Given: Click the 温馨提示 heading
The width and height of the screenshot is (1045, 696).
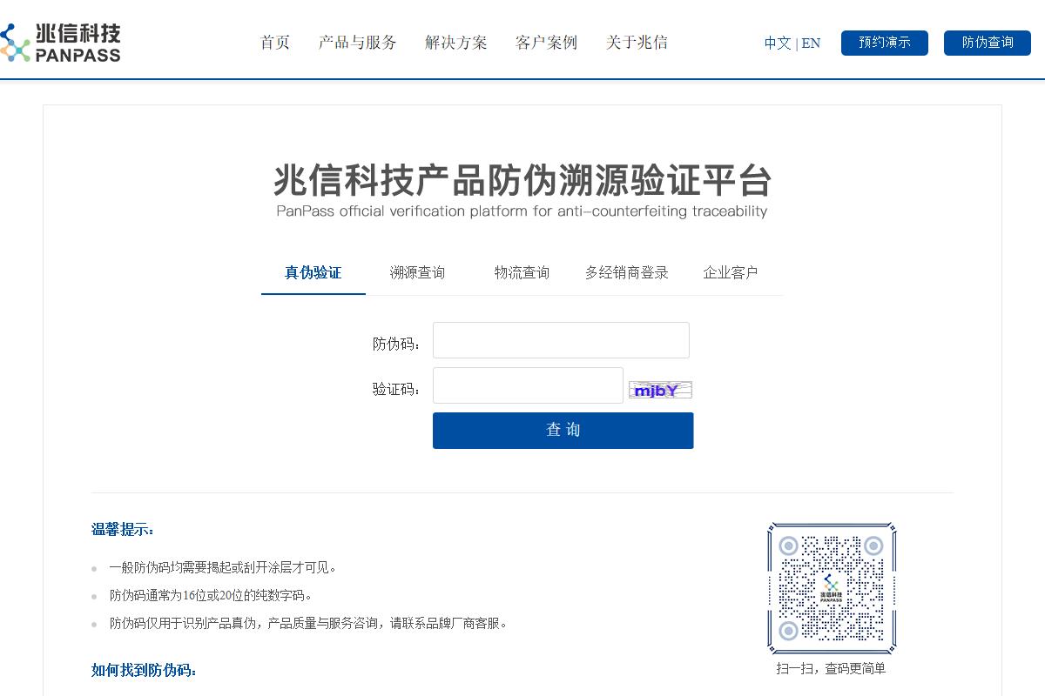Looking at the screenshot, I should (123, 529).
